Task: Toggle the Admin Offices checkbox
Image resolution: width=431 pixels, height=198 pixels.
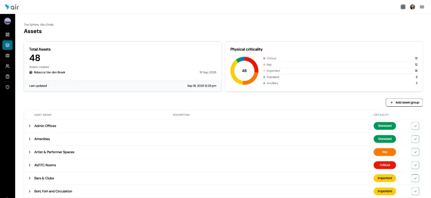Action: [x=415, y=126]
